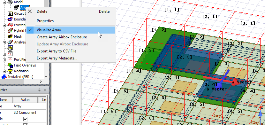This screenshot has width=265, height=125.
Task: Select the Mesh tree item label
Action: point(18,36)
